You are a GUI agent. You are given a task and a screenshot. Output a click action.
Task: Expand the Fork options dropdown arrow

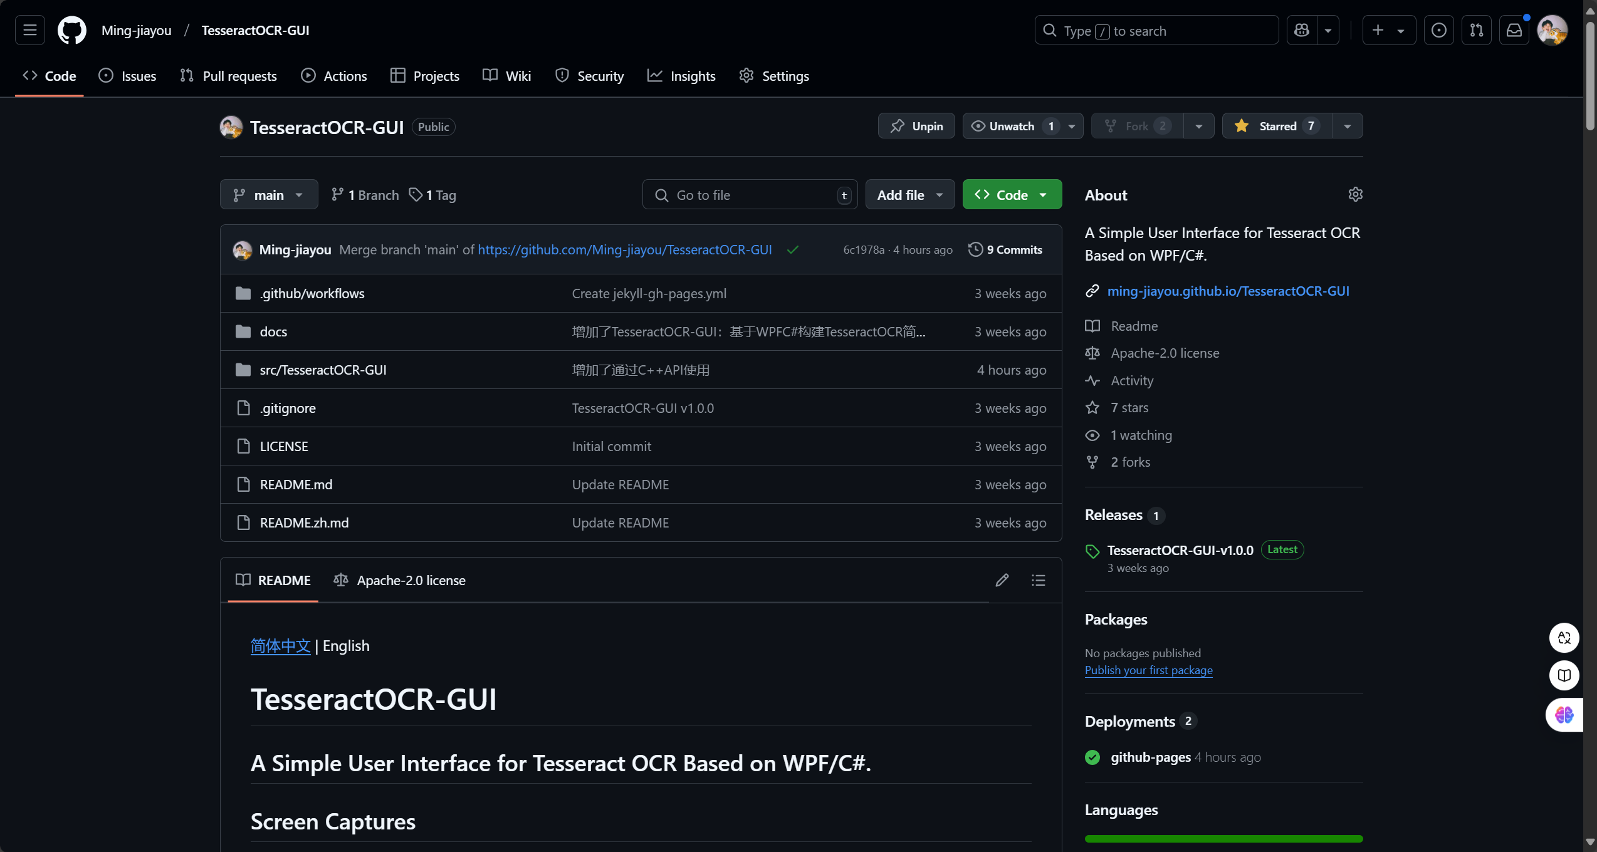(1198, 126)
